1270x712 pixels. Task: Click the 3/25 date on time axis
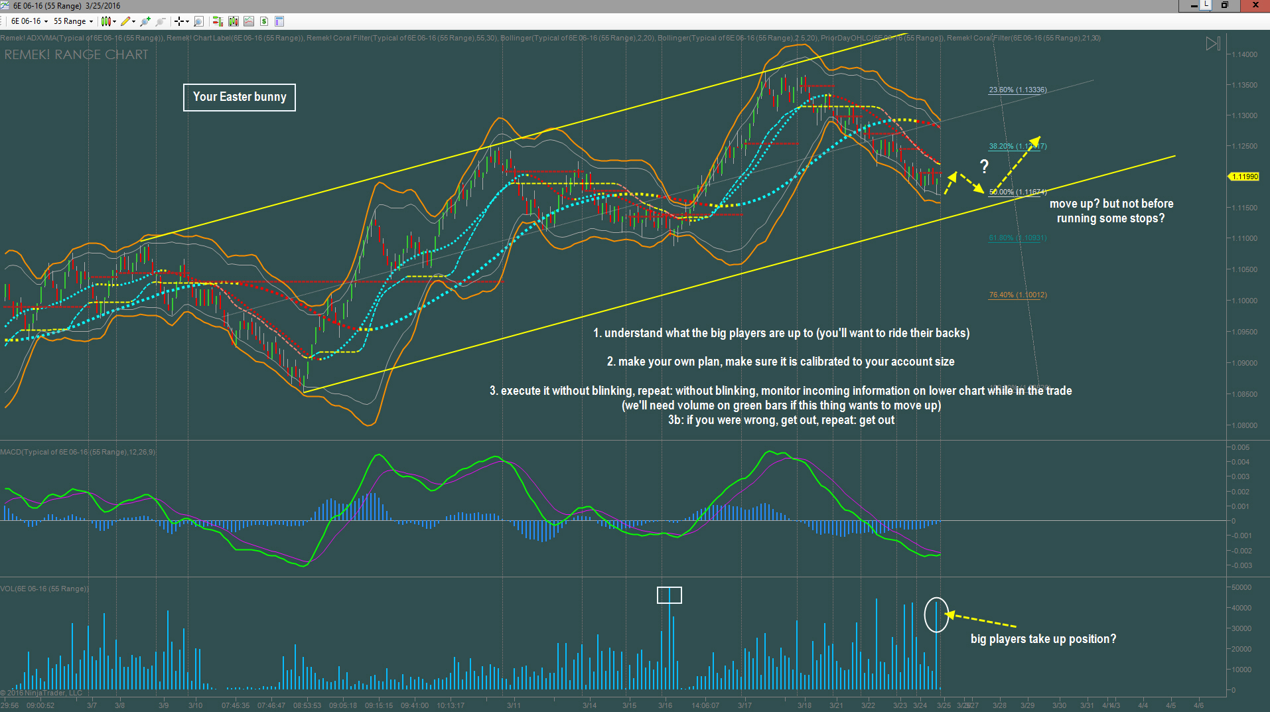click(944, 705)
